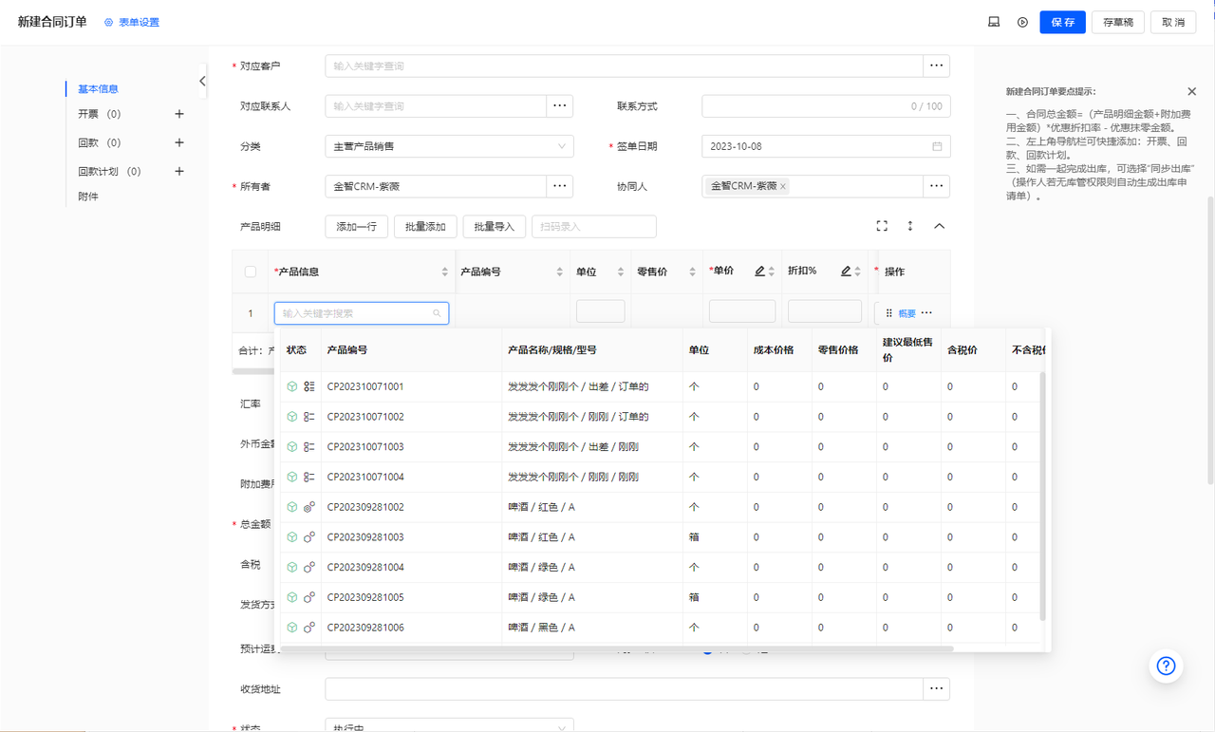Click the play tutorial icon in header
The image size is (1215, 732).
pos(1022,22)
